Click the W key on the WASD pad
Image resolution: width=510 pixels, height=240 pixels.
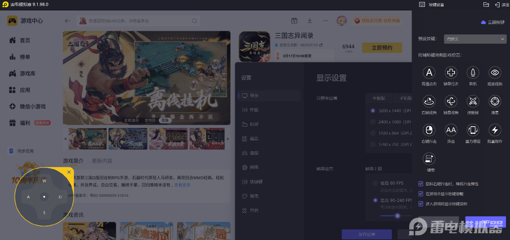(44, 181)
